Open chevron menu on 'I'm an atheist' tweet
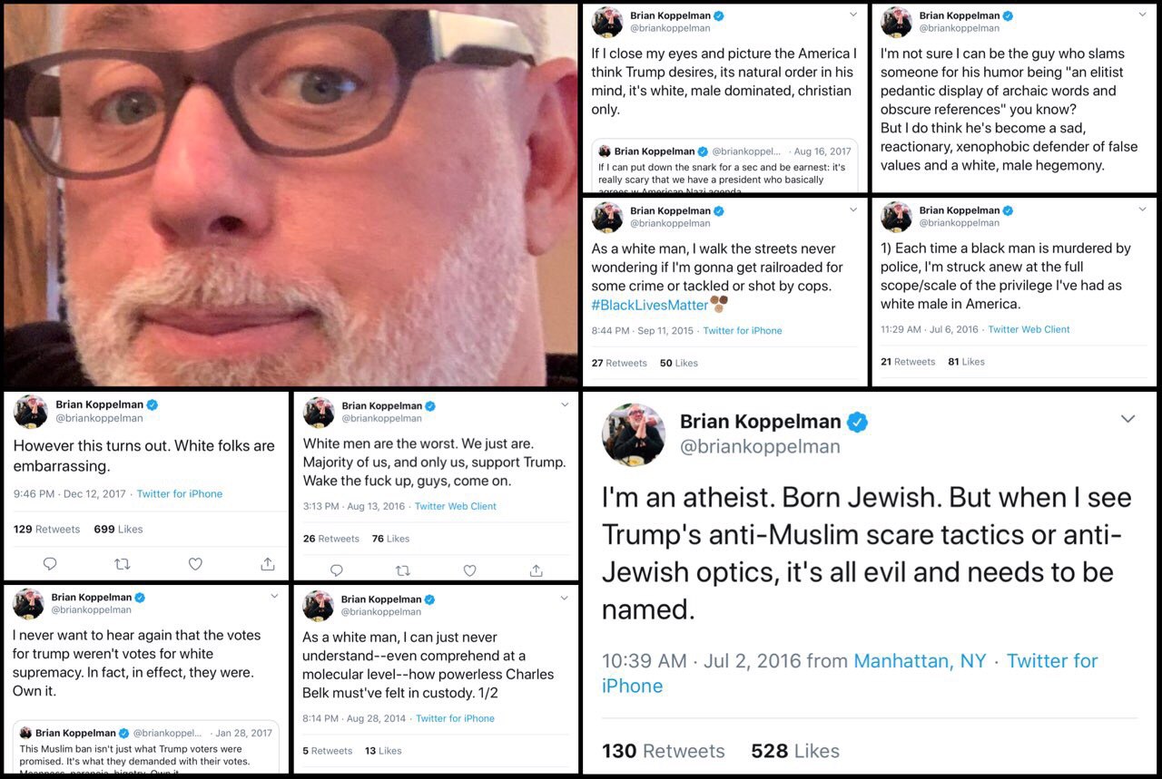 1128,419
